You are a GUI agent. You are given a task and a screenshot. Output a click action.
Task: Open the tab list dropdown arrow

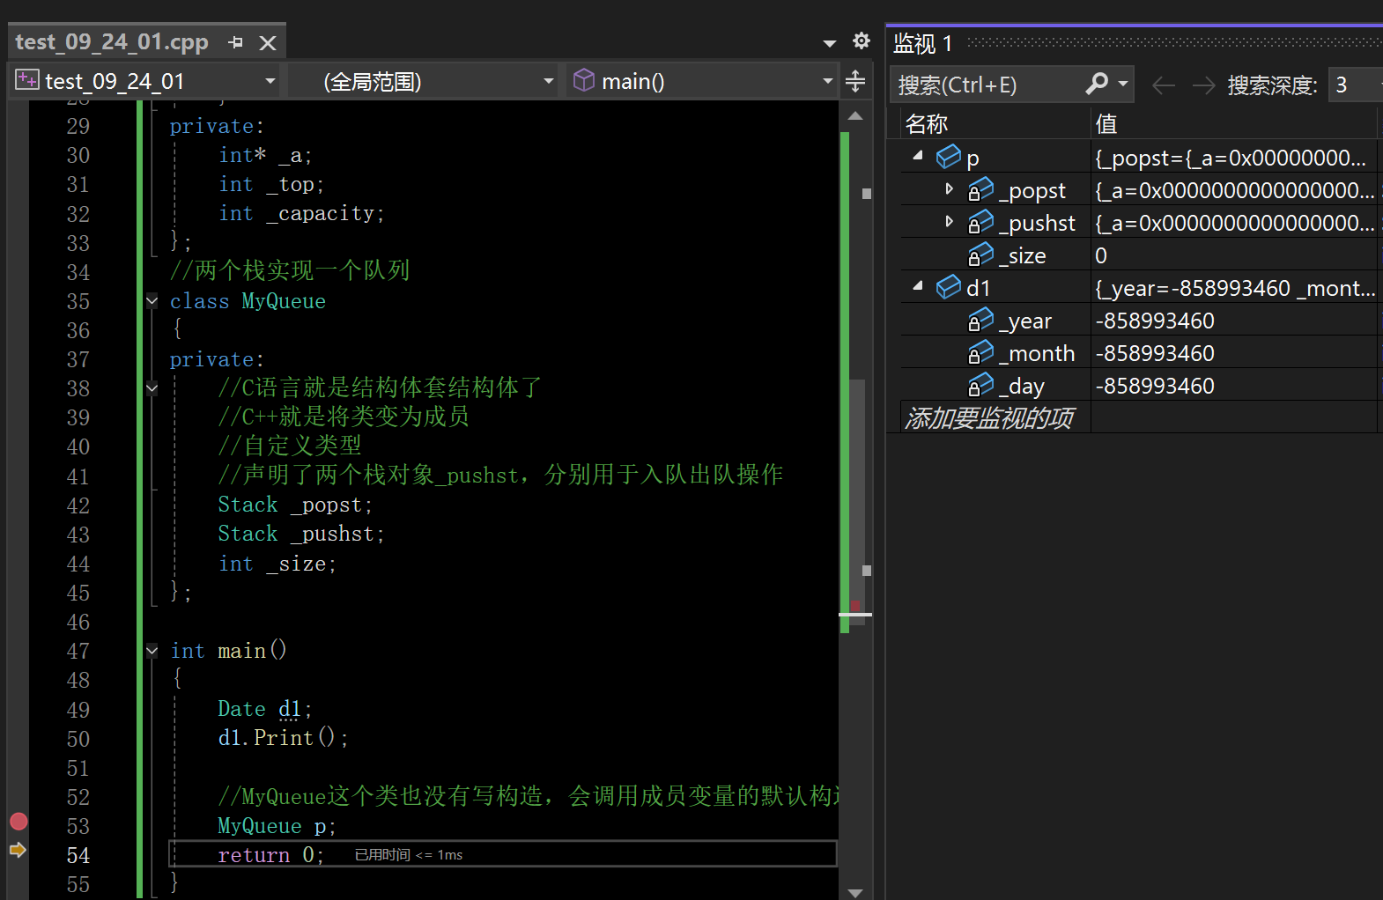click(x=829, y=42)
